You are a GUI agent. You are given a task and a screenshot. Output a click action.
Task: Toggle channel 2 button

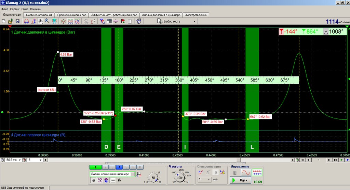105,167
